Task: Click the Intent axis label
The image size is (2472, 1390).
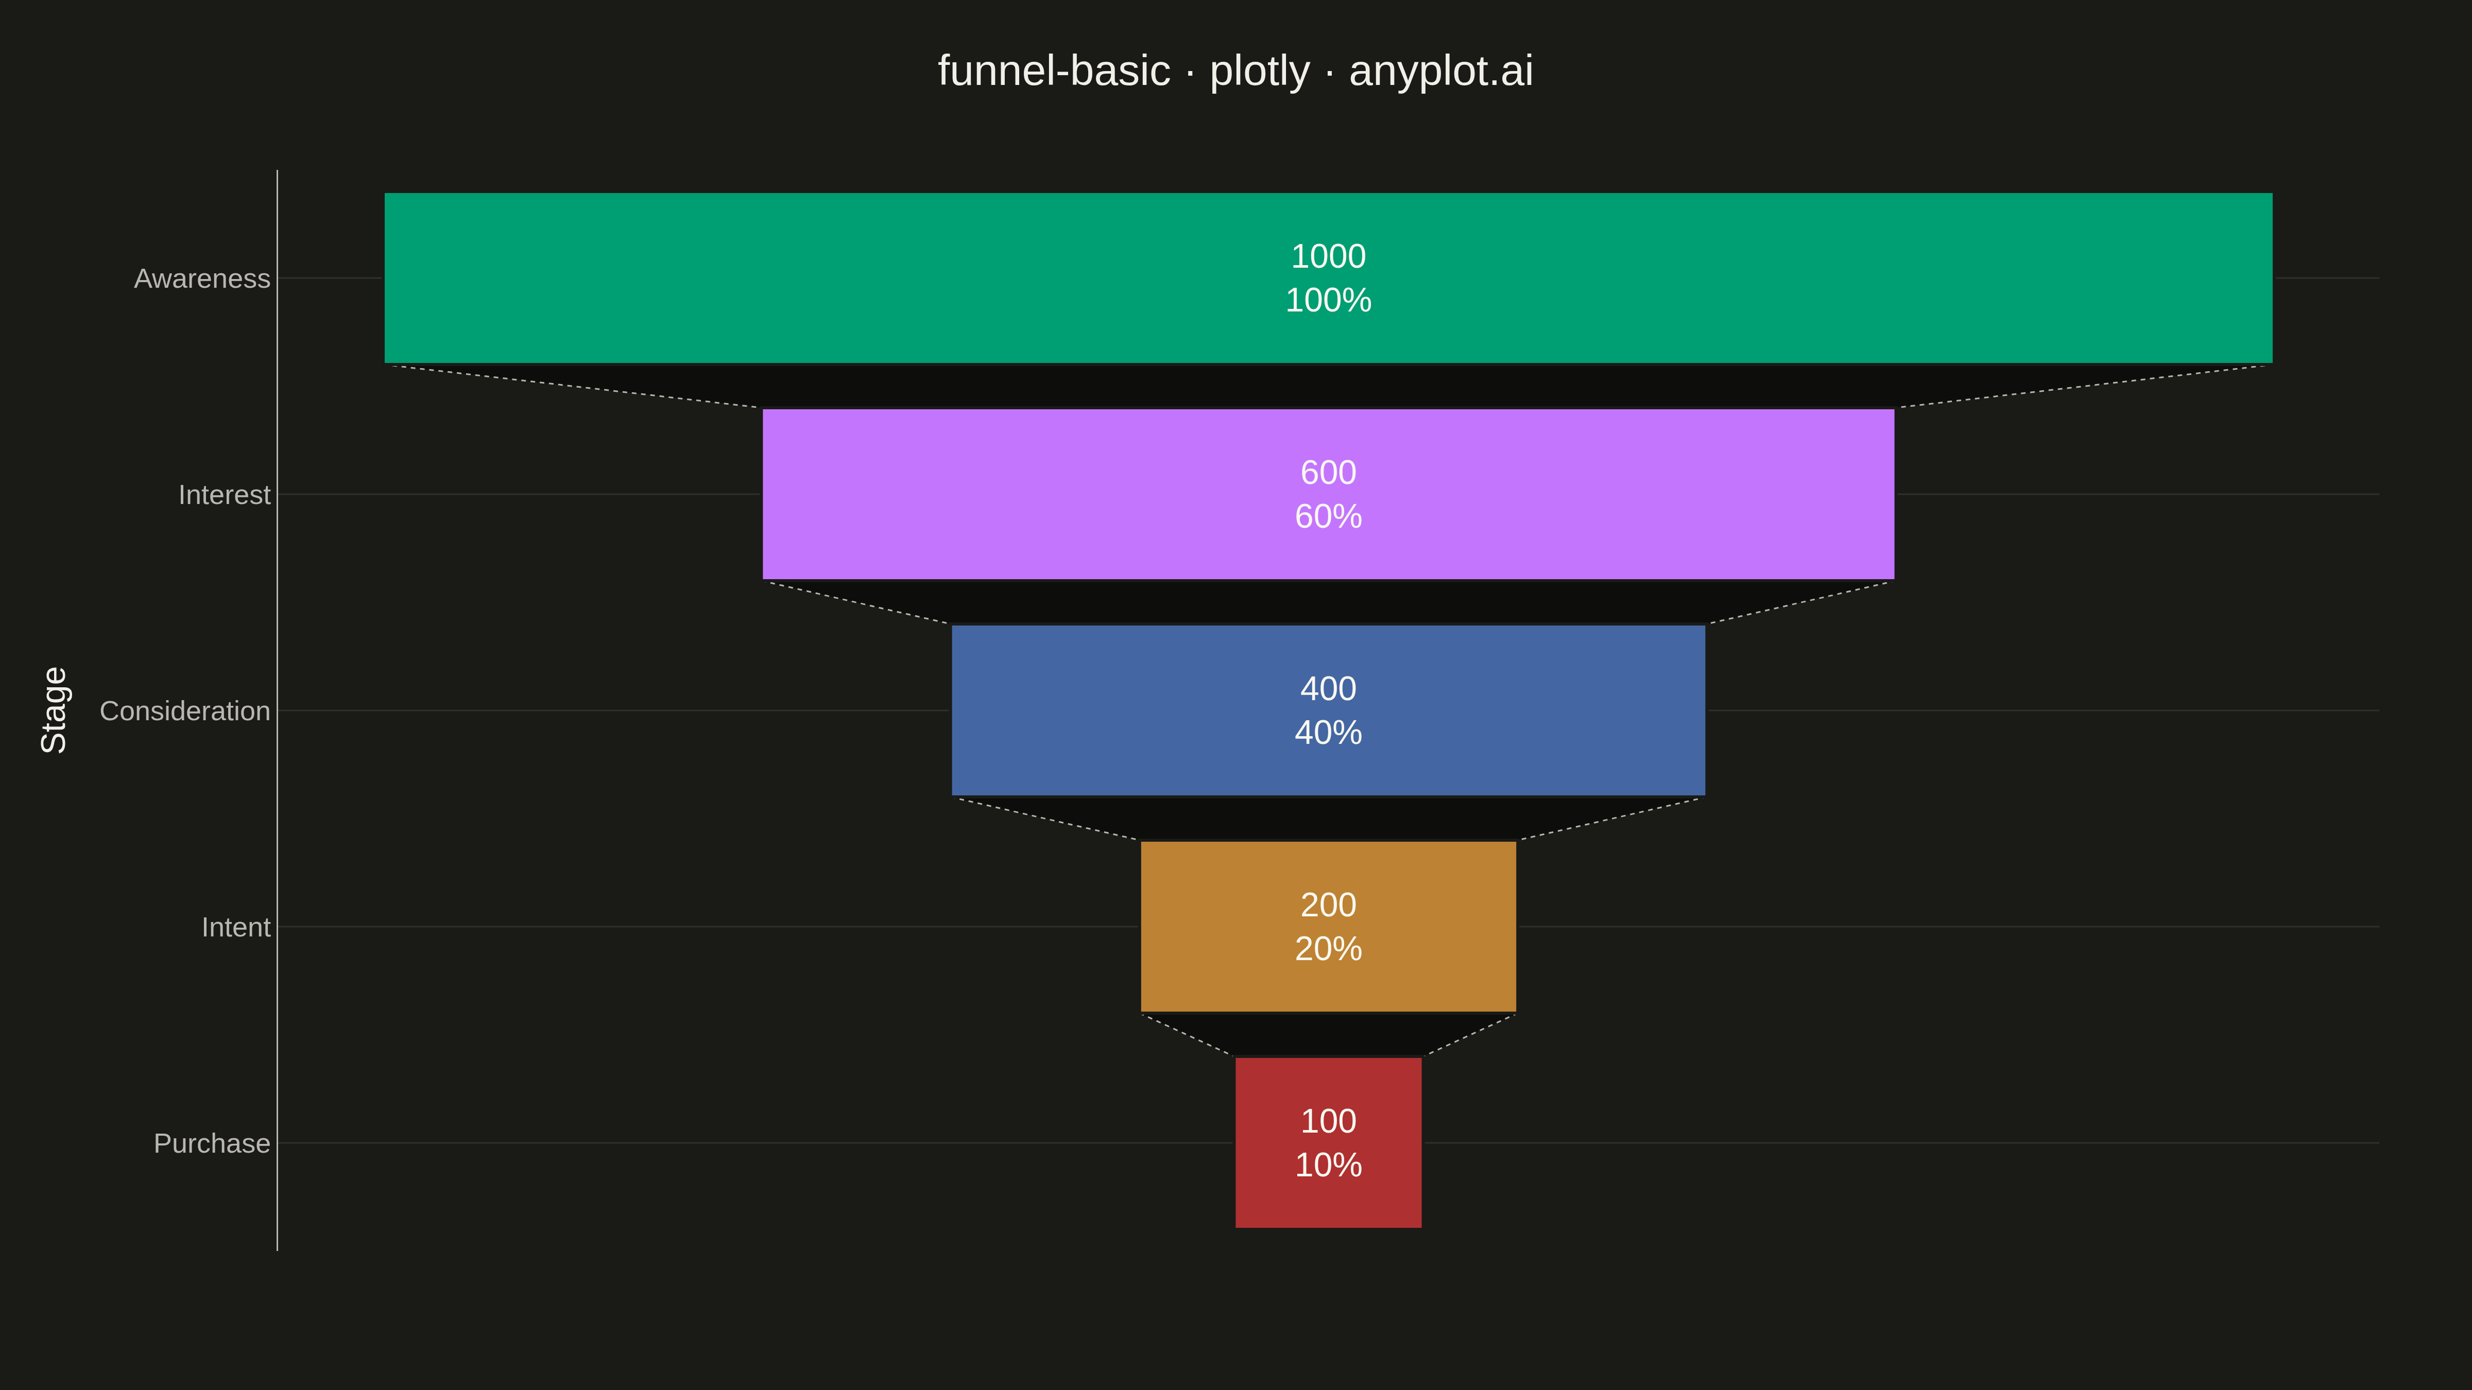Action: click(236, 928)
